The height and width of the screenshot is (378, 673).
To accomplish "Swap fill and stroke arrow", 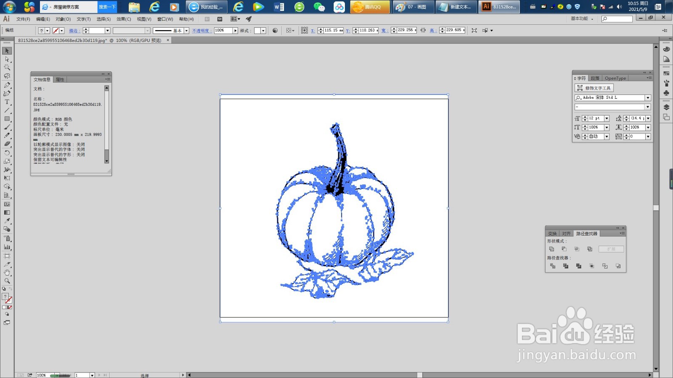I will point(11,289).
